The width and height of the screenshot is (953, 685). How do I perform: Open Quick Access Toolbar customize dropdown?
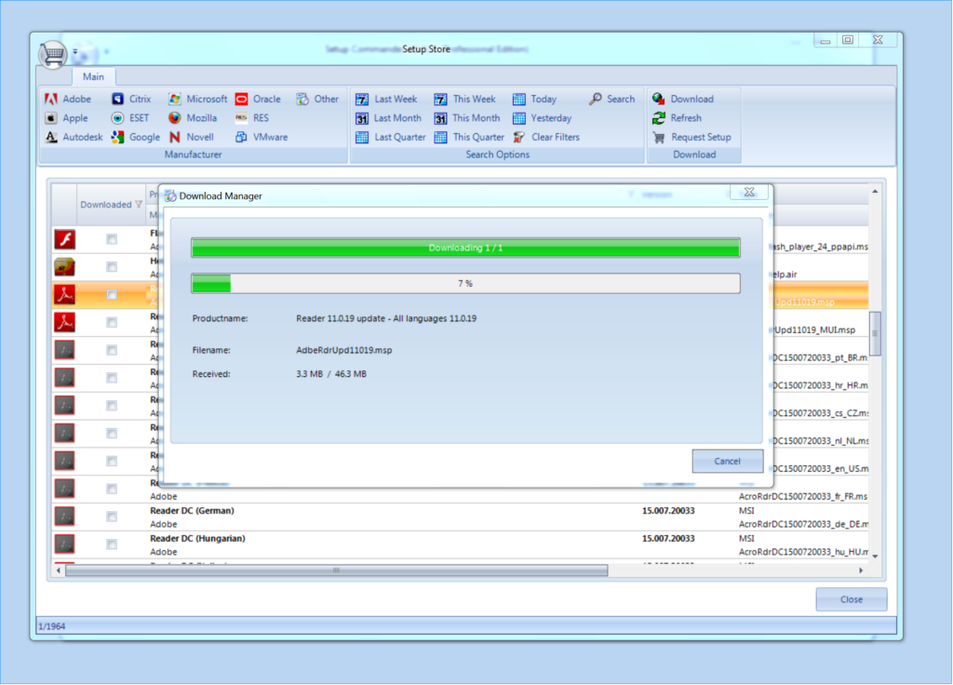point(75,52)
